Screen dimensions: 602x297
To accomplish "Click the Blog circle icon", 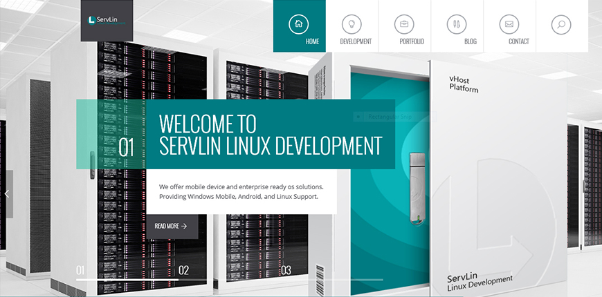I will 456,24.
